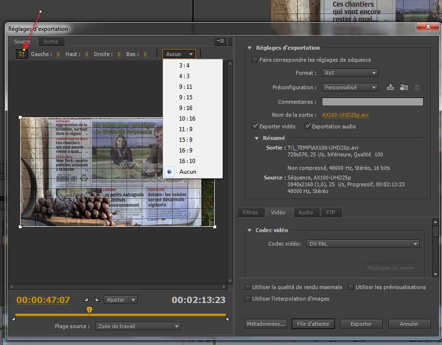
Task: Select the Aucun radio option
Action: point(169,172)
